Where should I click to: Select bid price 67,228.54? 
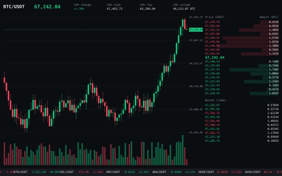point(212,93)
